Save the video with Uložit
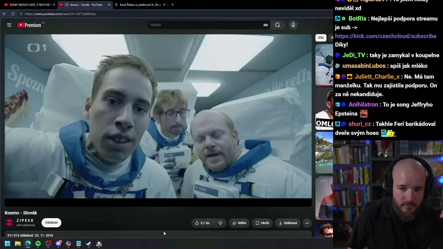This screenshot has height=249, width=443. tap(262, 223)
